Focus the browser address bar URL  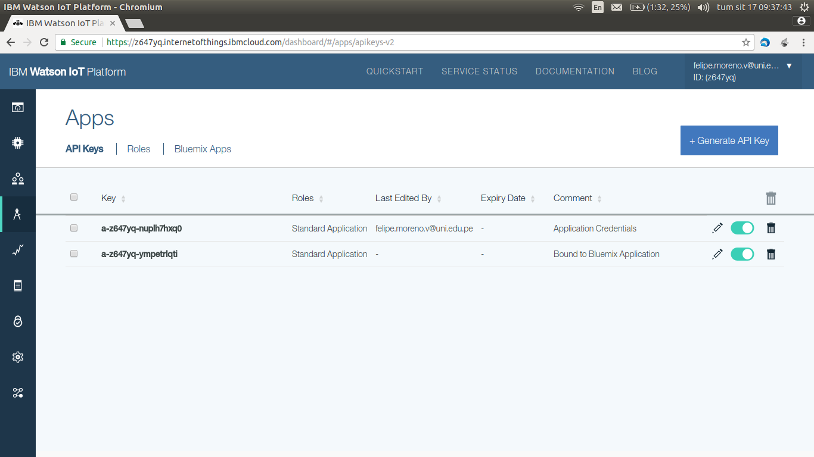point(250,42)
